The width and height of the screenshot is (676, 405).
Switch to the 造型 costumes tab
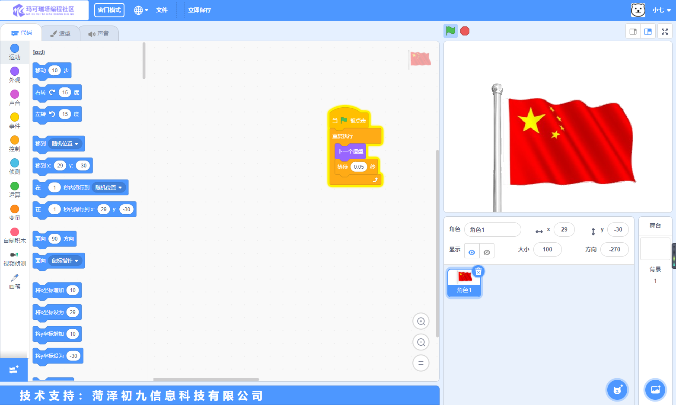pyautogui.click(x=60, y=33)
